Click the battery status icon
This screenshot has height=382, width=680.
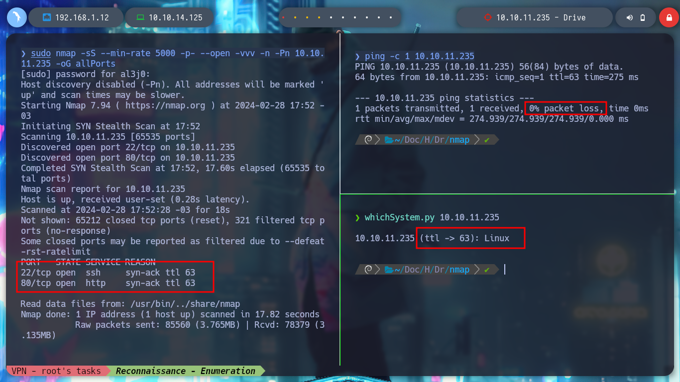tap(643, 17)
